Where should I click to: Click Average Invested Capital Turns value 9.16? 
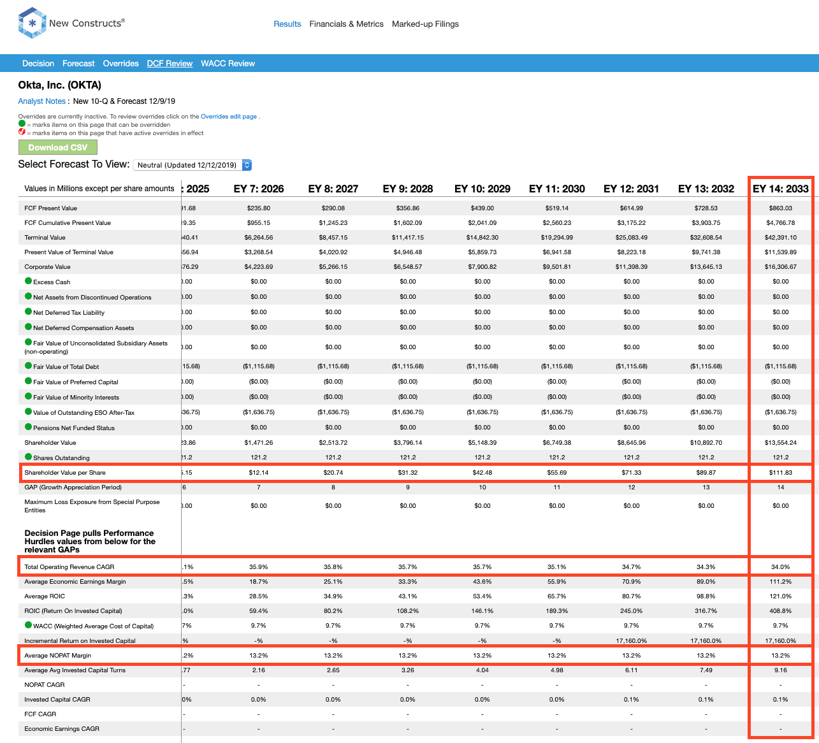781,670
